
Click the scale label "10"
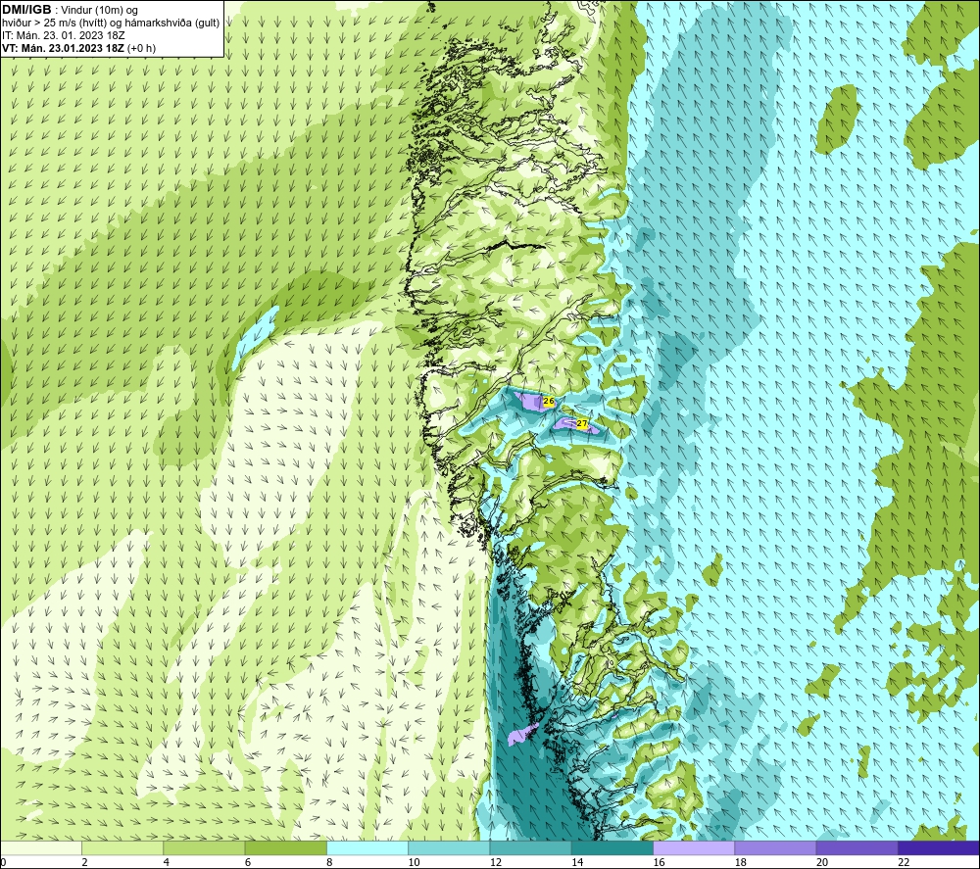tap(414, 863)
